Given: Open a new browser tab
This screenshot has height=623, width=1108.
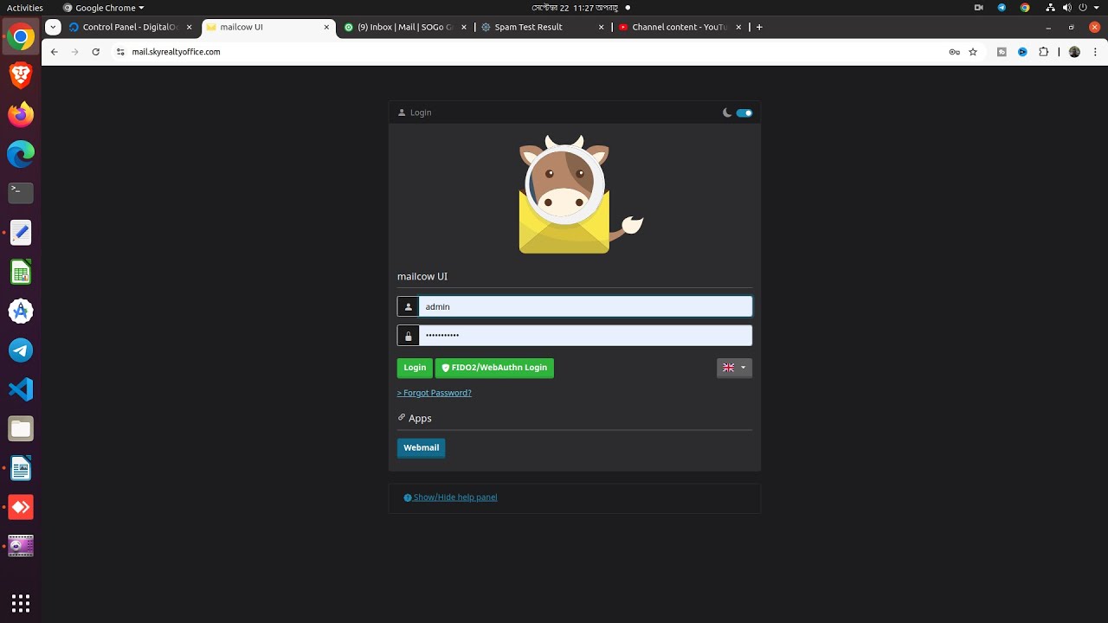Looking at the screenshot, I should (759, 27).
